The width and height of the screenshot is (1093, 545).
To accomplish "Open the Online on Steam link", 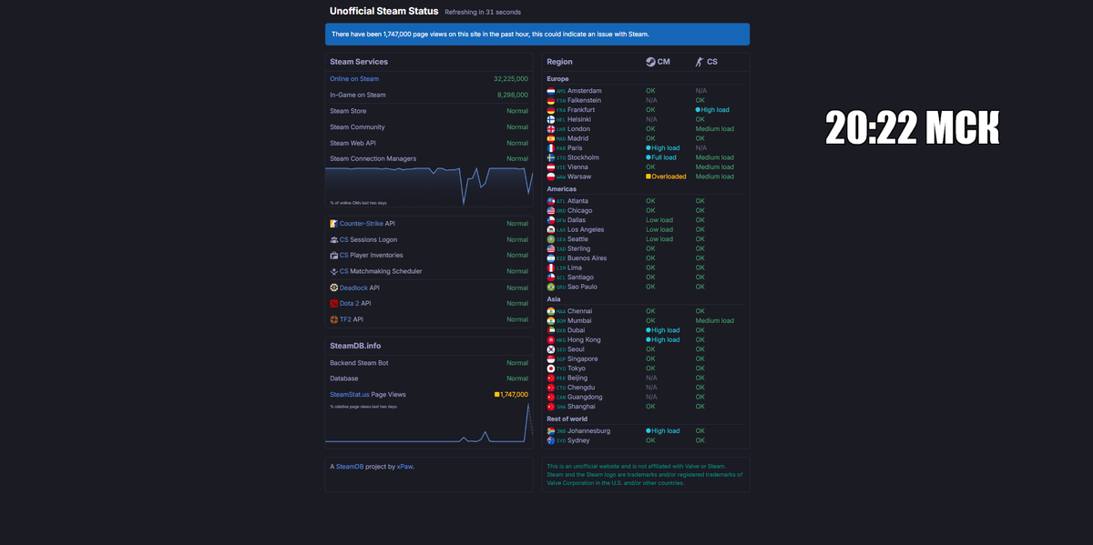I will 353,78.
